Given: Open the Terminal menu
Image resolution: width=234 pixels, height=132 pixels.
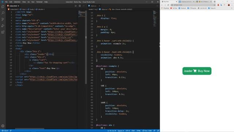Looking at the screenshot, I should tap(39, 2).
